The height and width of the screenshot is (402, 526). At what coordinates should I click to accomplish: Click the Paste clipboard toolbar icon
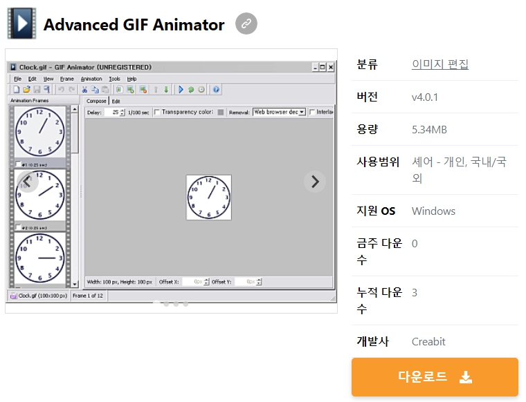[x=105, y=89]
